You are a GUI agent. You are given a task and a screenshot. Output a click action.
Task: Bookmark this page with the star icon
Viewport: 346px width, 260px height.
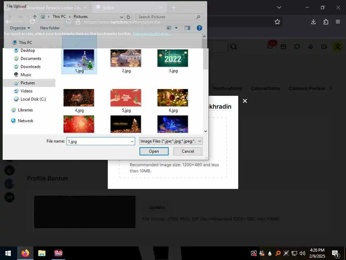[277, 22]
